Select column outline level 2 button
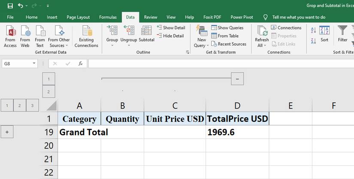The height and width of the screenshot is (179, 354). coord(49,91)
